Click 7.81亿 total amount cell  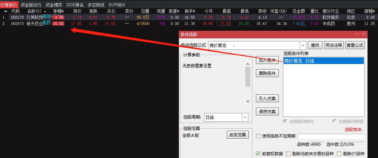point(299,24)
